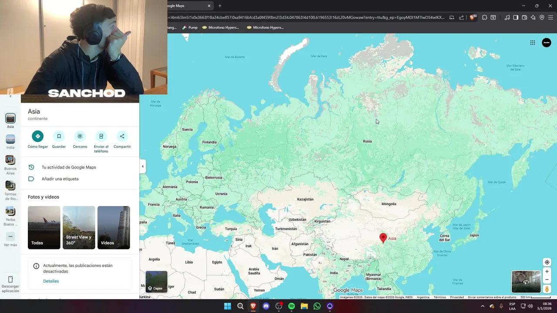Open the second Microfono Hyperx bookmark
Image resolution: width=557 pixels, height=313 pixels.
[265, 27]
